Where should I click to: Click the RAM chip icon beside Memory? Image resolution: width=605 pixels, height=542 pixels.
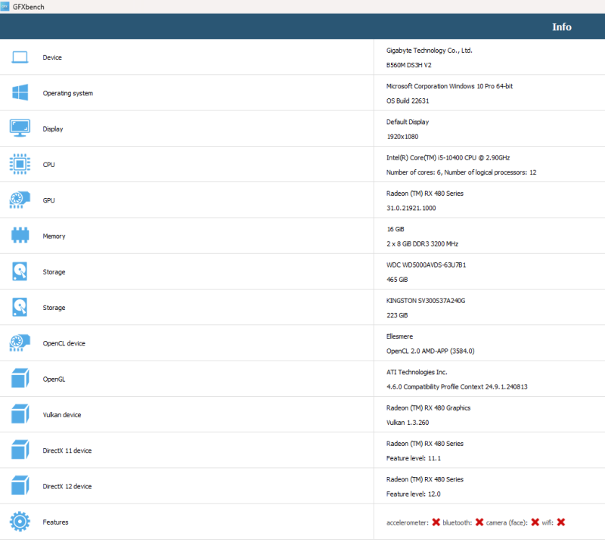(20, 235)
